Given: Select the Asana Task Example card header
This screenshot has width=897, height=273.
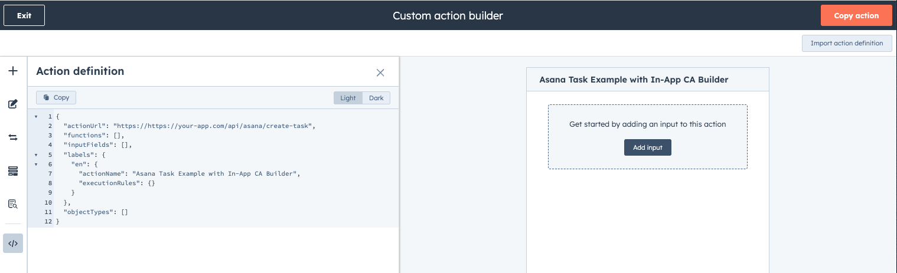Looking at the screenshot, I should click(647, 80).
